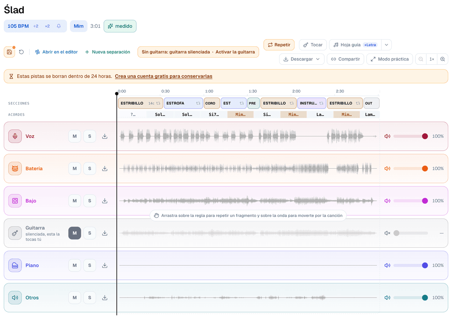Image resolution: width=452 pixels, height=316 pixels.
Task: Click the Bajo track icon
Action: click(x=15, y=201)
